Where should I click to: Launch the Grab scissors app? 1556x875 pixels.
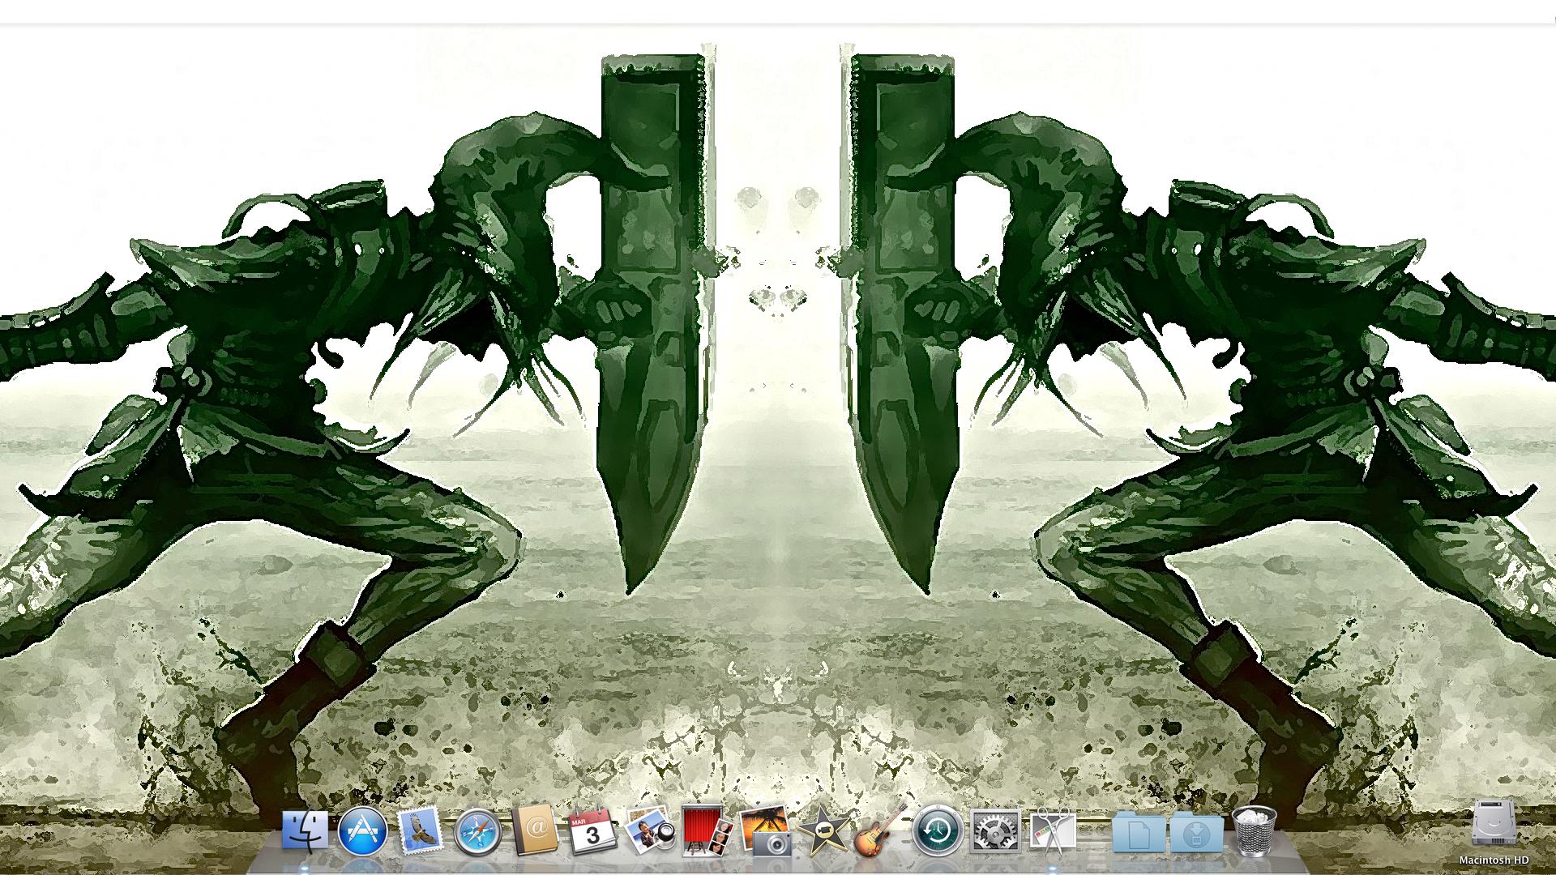tap(1053, 830)
